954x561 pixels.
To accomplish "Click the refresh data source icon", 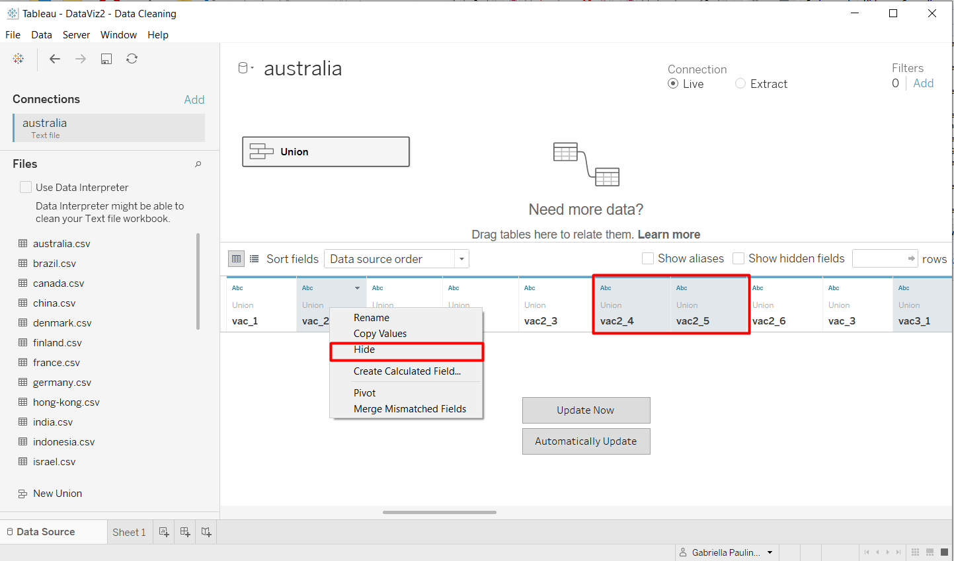I will [132, 59].
